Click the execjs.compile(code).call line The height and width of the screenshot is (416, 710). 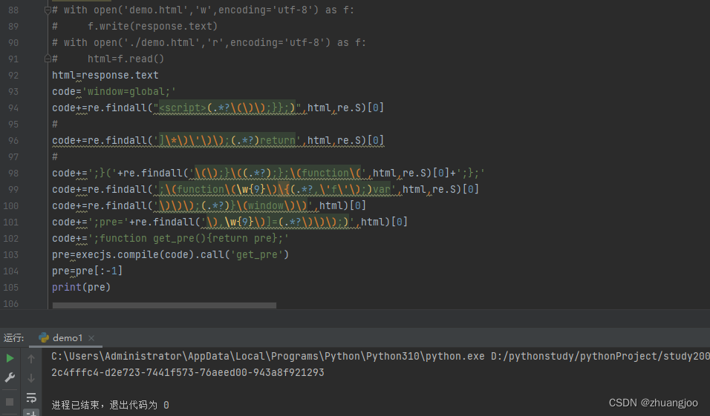pyautogui.click(x=170, y=254)
